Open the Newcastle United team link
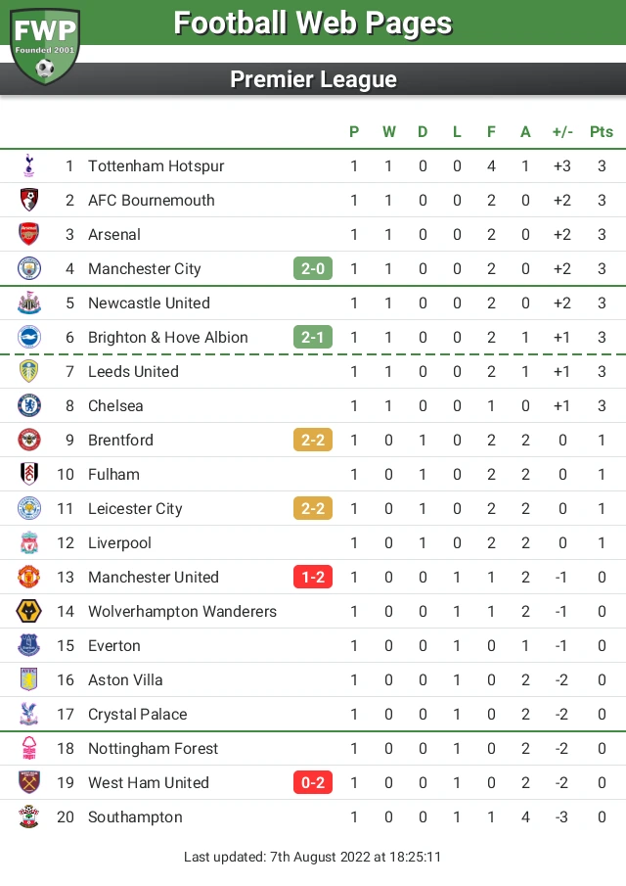 pyautogui.click(x=149, y=303)
